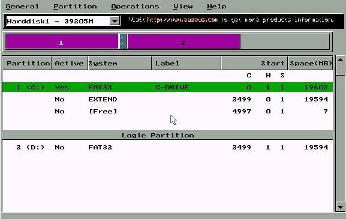
Task: Open the Partition menu
Action: tap(75, 7)
